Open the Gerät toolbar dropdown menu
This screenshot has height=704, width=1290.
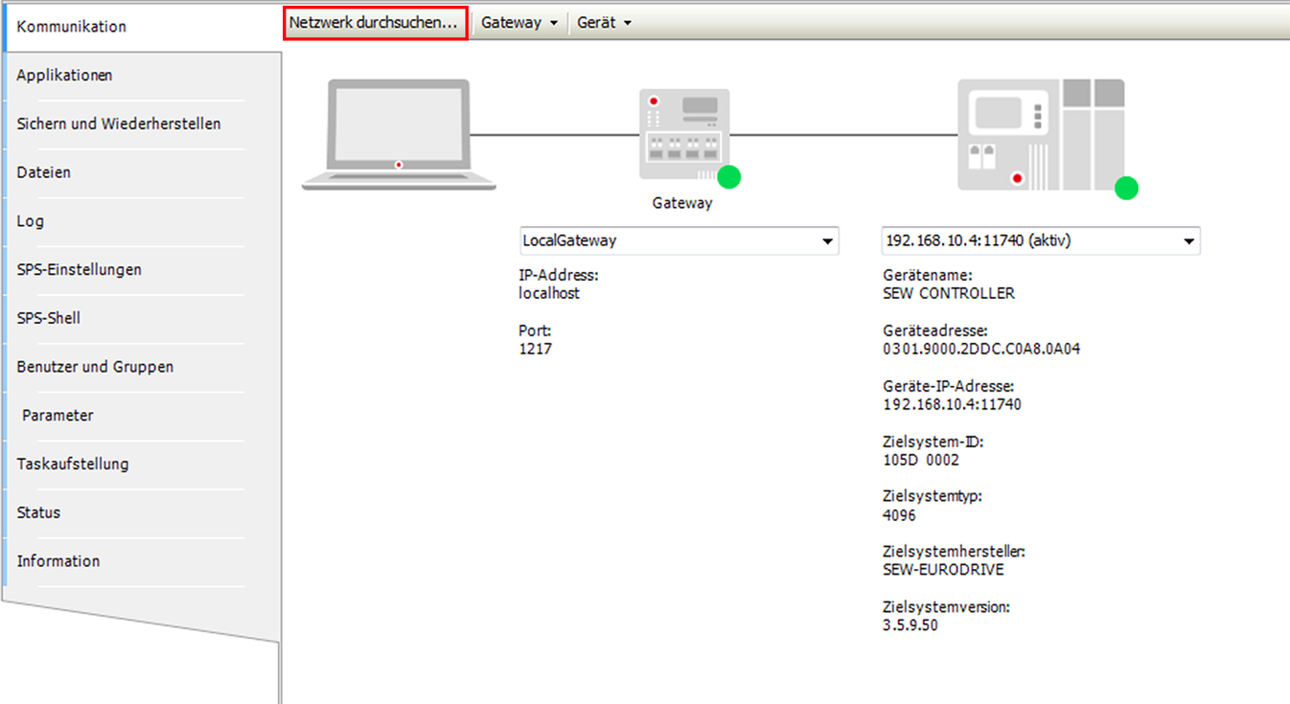point(604,23)
